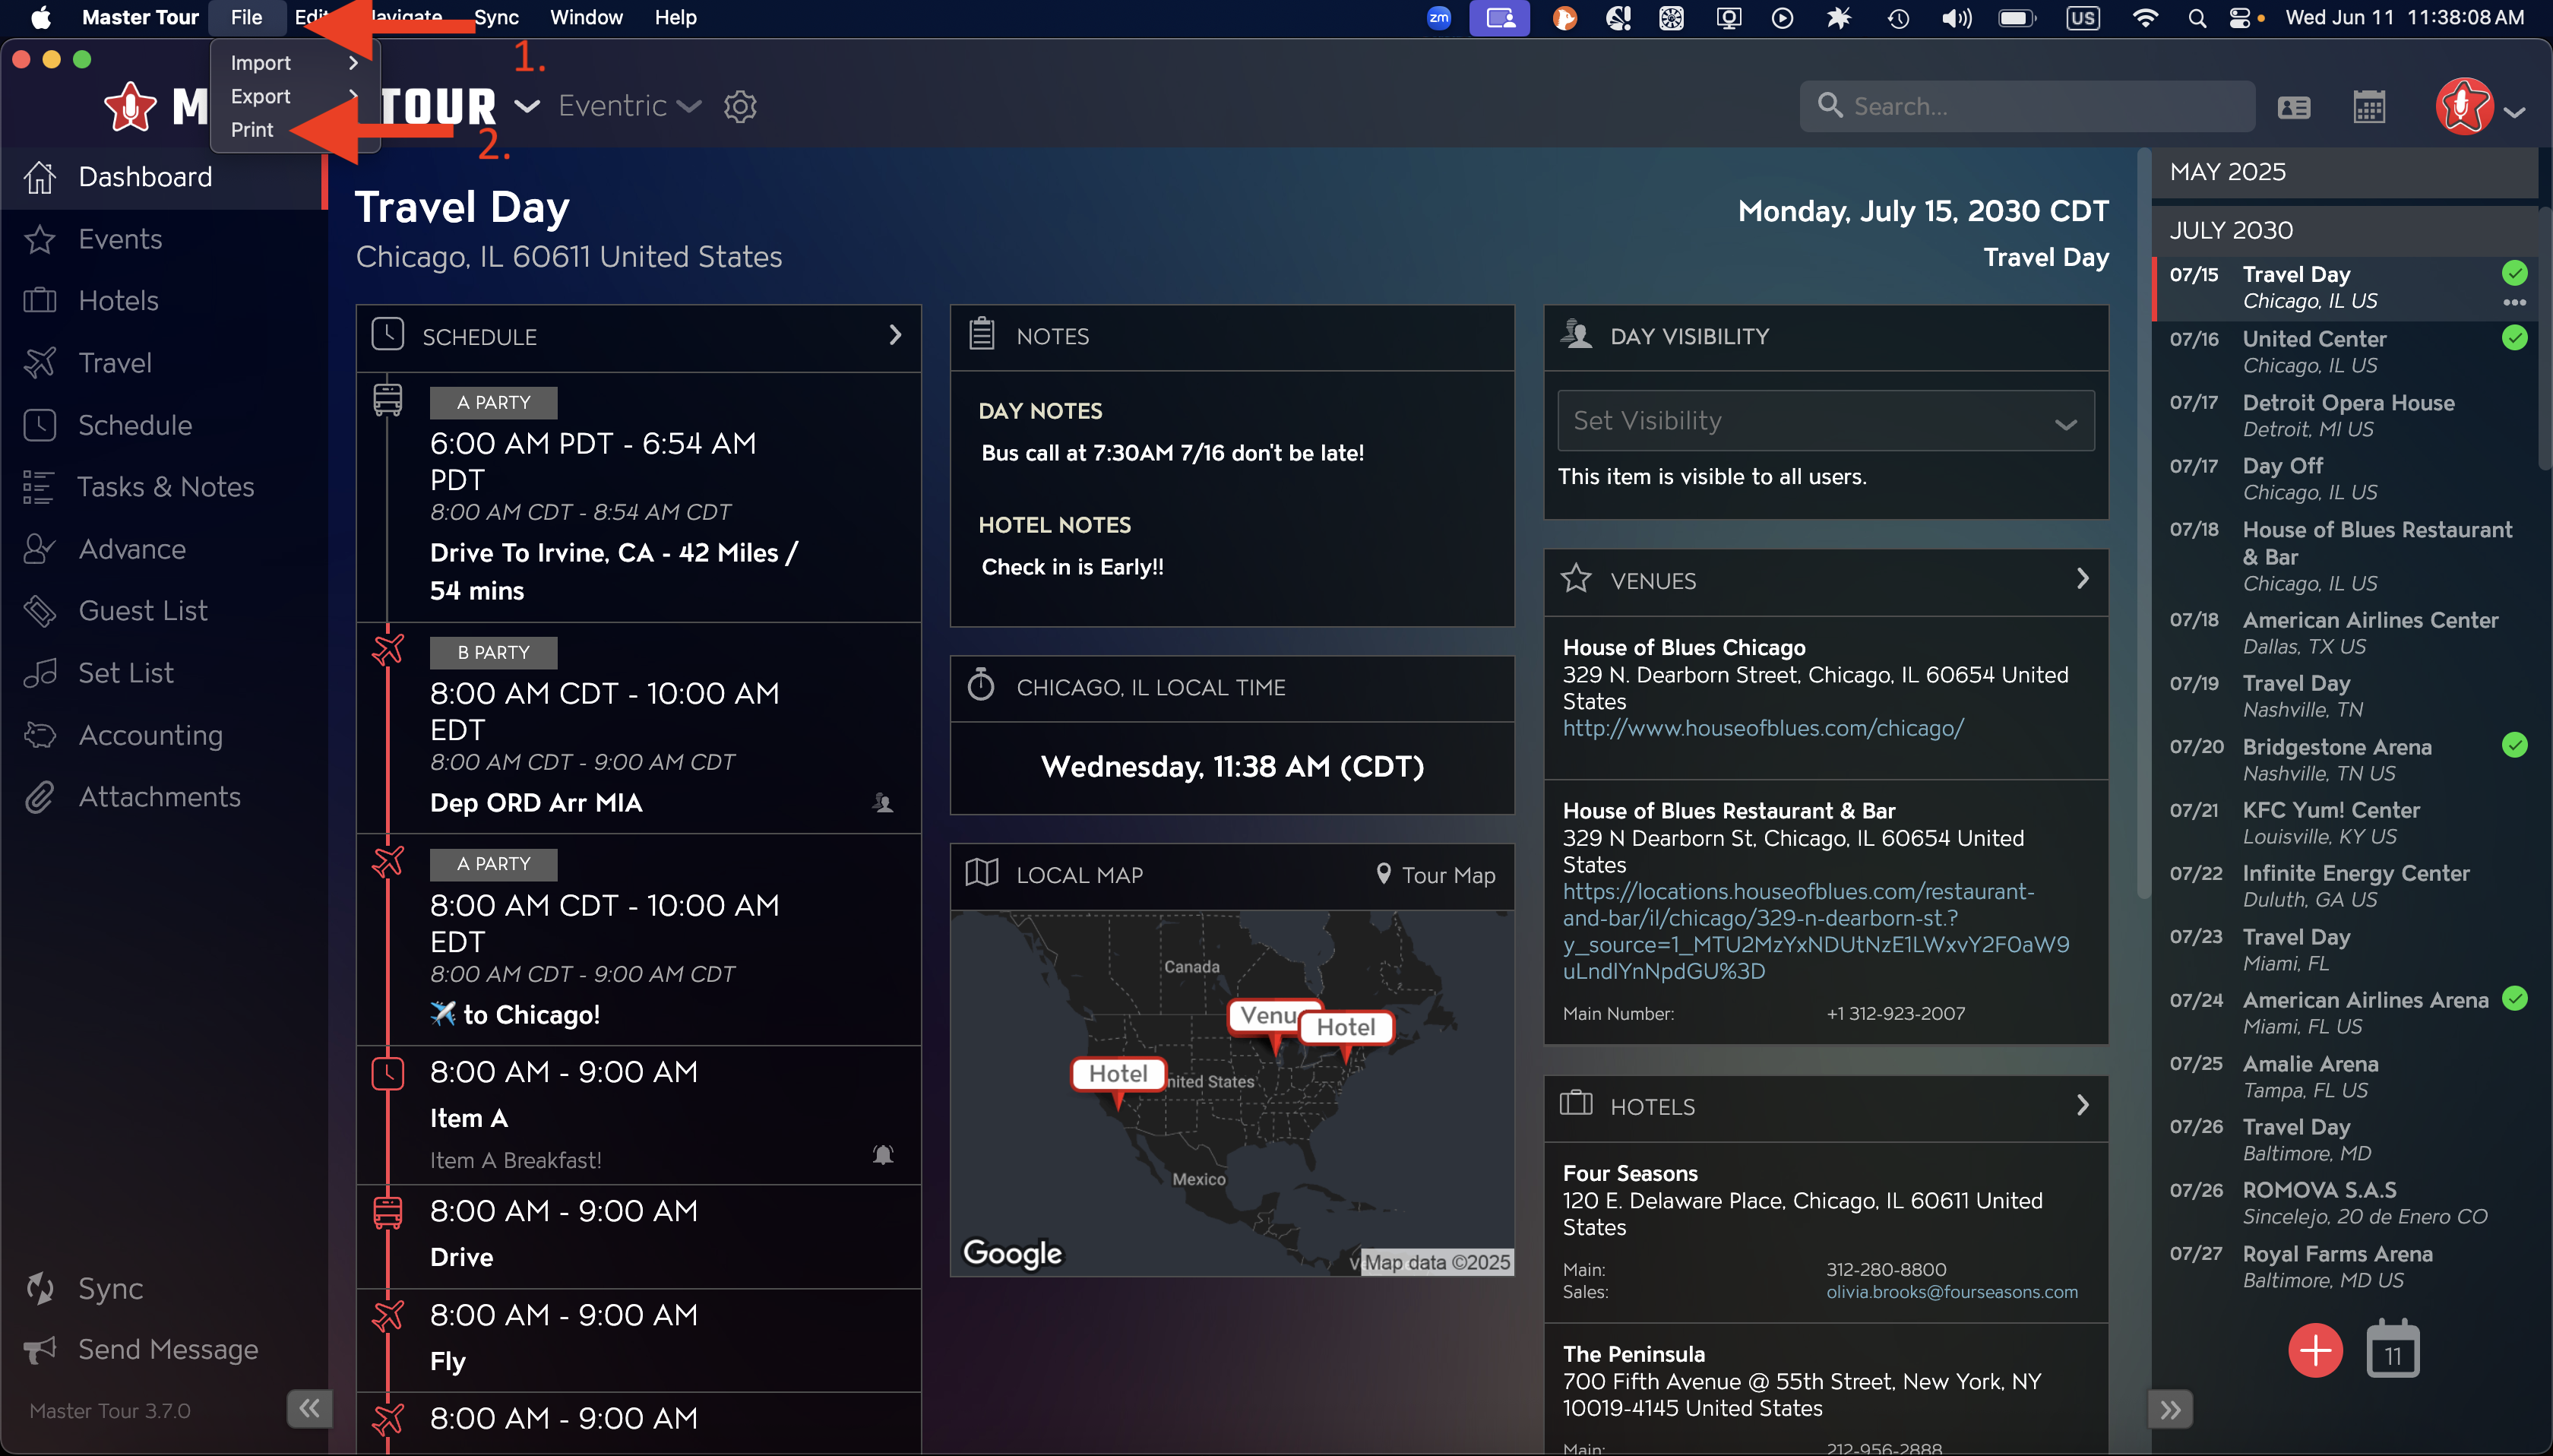This screenshot has height=1456, width=2553.
Task: Open the macOS Control Center icon
Action: [2240, 18]
